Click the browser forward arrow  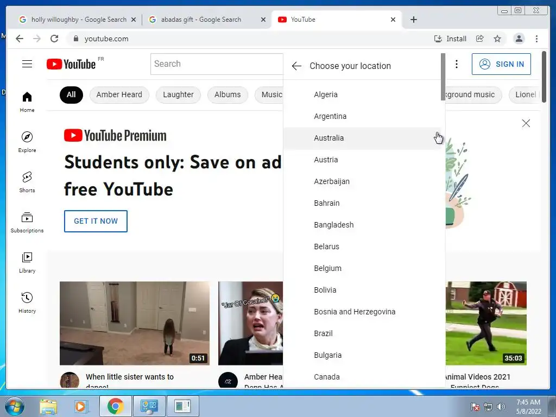click(37, 39)
